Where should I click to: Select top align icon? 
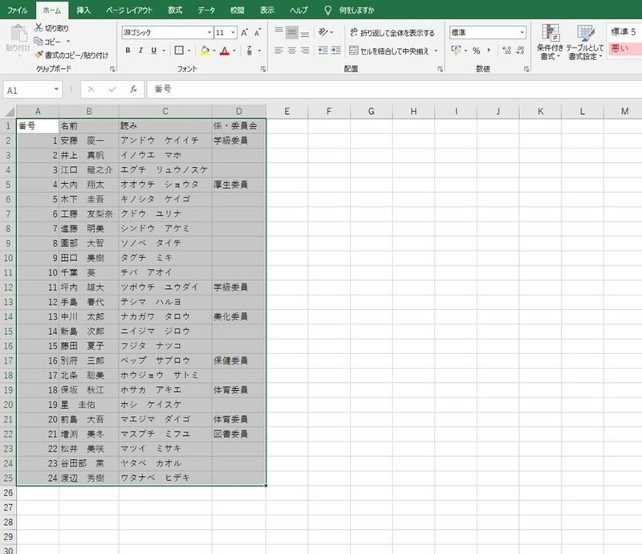click(x=278, y=32)
